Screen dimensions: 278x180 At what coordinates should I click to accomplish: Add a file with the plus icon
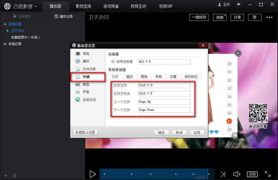coord(6,175)
